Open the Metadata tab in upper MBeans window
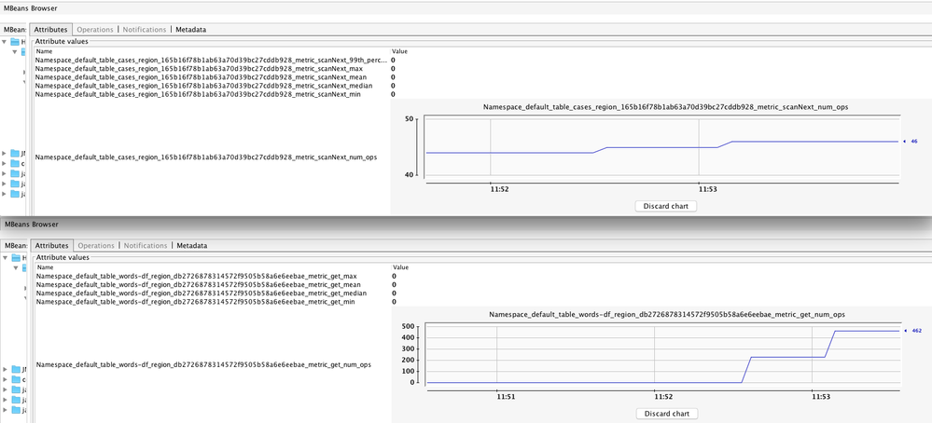 [191, 30]
